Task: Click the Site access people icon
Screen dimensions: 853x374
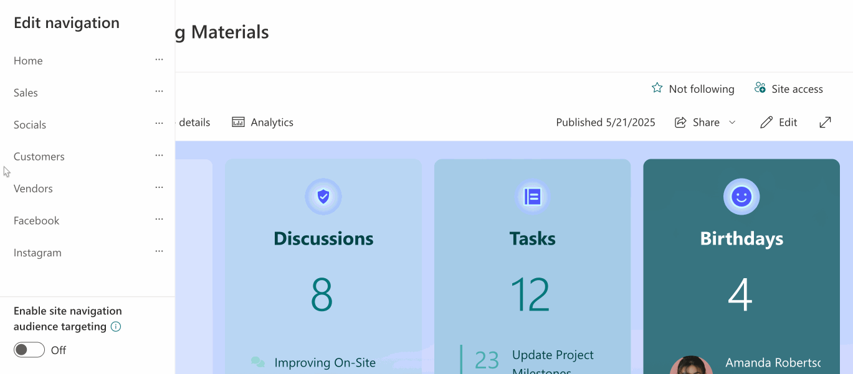Action: coord(760,88)
